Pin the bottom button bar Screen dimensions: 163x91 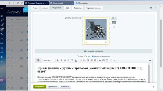coord(153,87)
